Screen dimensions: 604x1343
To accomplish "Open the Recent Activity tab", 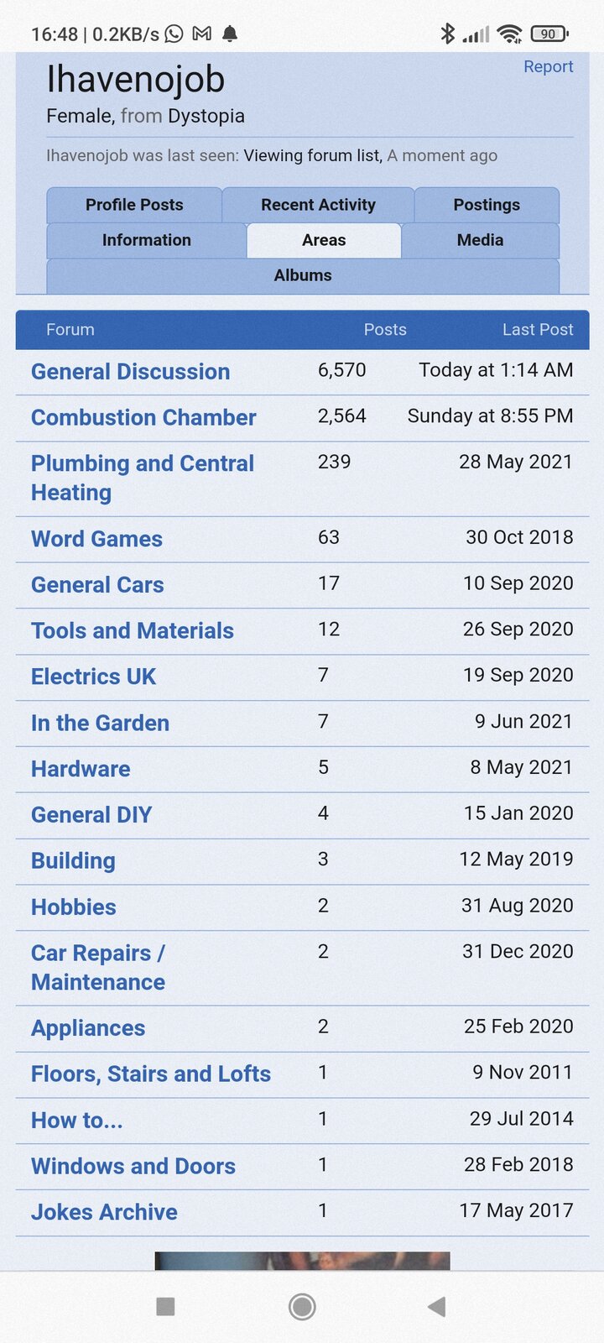I will (318, 205).
